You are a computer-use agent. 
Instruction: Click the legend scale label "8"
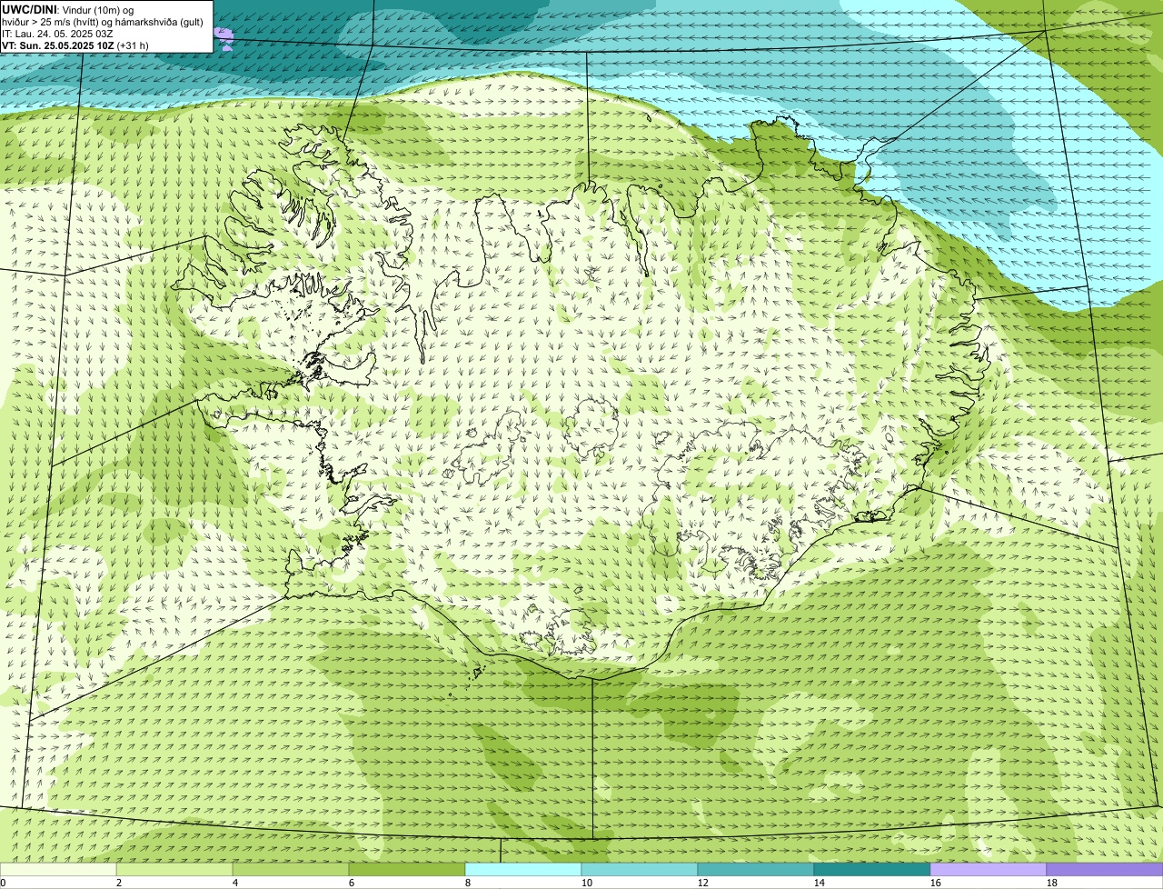click(468, 883)
